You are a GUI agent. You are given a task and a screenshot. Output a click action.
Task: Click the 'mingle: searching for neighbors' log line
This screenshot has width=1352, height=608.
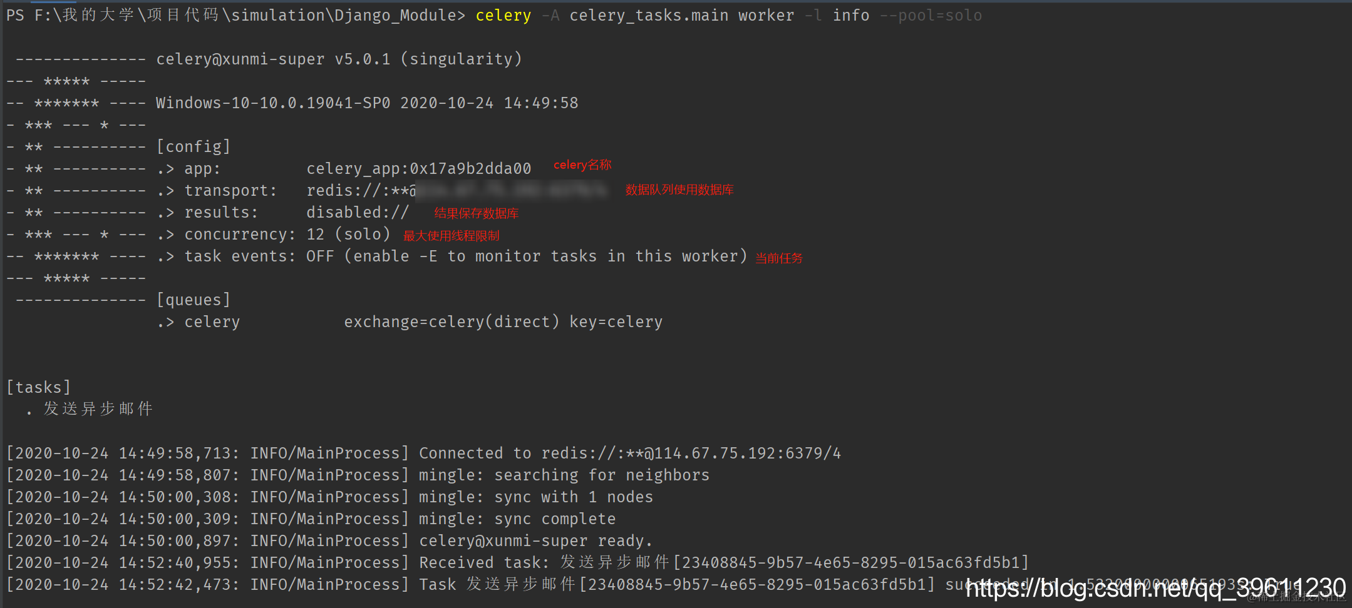(358, 475)
